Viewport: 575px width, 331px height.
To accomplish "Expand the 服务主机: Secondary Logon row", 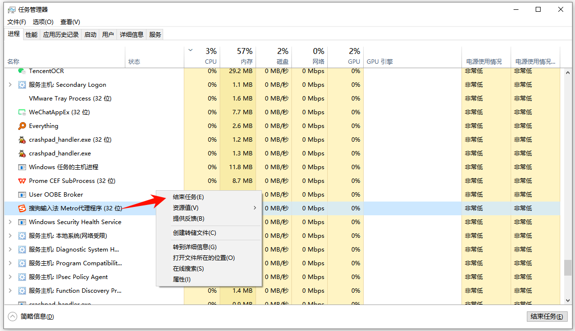I will (x=10, y=85).
